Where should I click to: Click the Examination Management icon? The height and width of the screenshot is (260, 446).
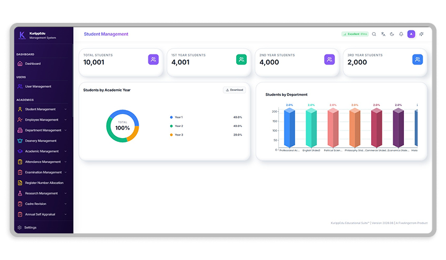20,172
